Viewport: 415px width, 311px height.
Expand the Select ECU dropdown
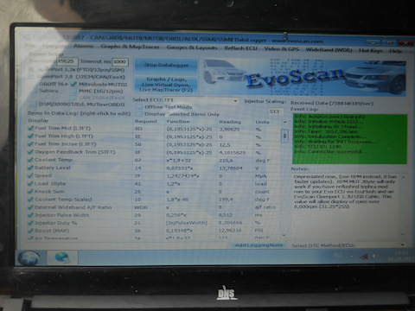tap(235, 101)
